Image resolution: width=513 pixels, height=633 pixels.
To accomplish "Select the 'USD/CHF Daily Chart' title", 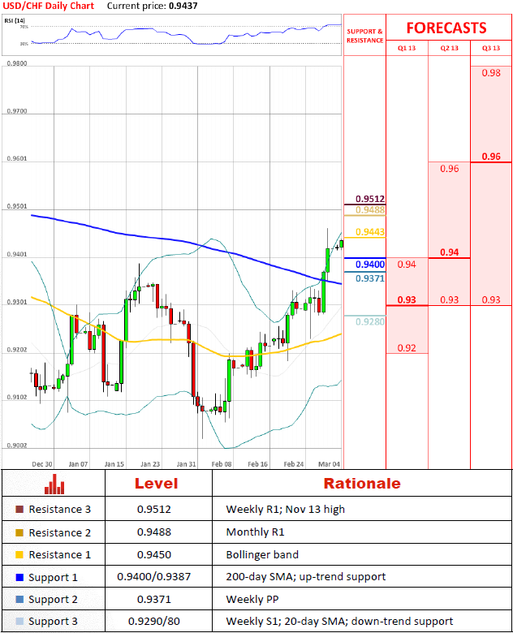I will 49,6.
